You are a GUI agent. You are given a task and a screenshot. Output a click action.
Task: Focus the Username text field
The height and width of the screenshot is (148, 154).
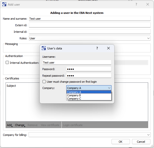point(77,63)
